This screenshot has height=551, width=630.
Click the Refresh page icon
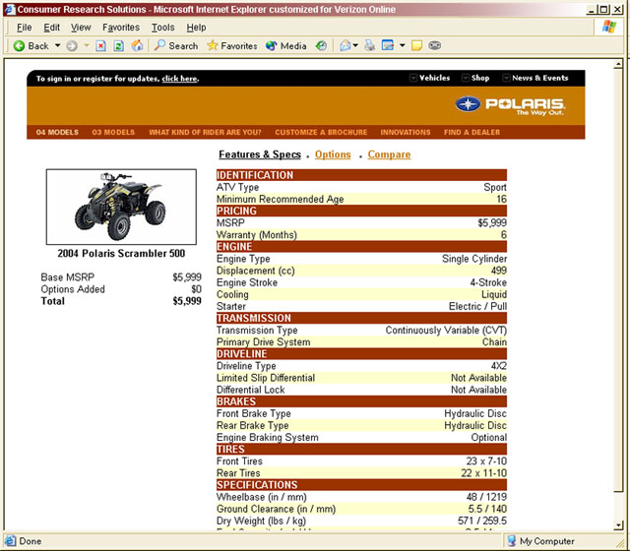[118, 46]
